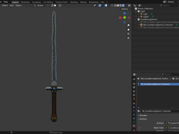Switch to the Sculpting workspace tab
Image resolution: width=179 pixels, height=134 pixels.
pyautogui.click(x=36, y=2)
